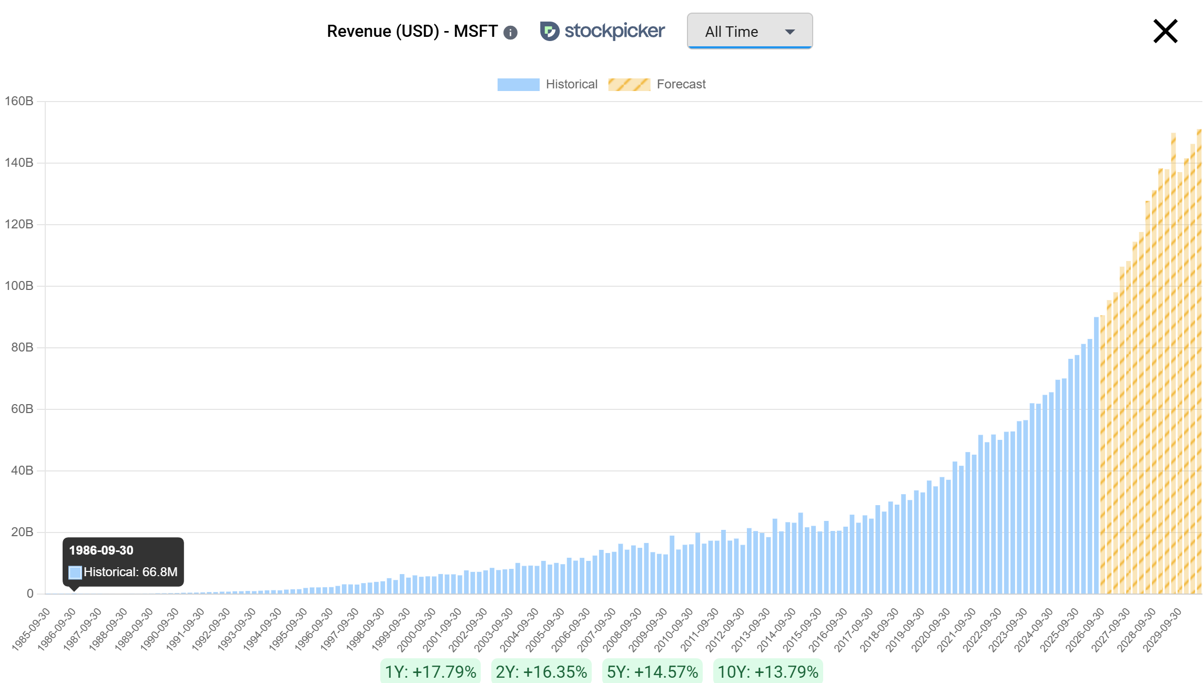This screenshot has height=683, width=1204.
Task: Click the stockpicker brand name link
Action: pyautogui.click(x=614, y=31)
